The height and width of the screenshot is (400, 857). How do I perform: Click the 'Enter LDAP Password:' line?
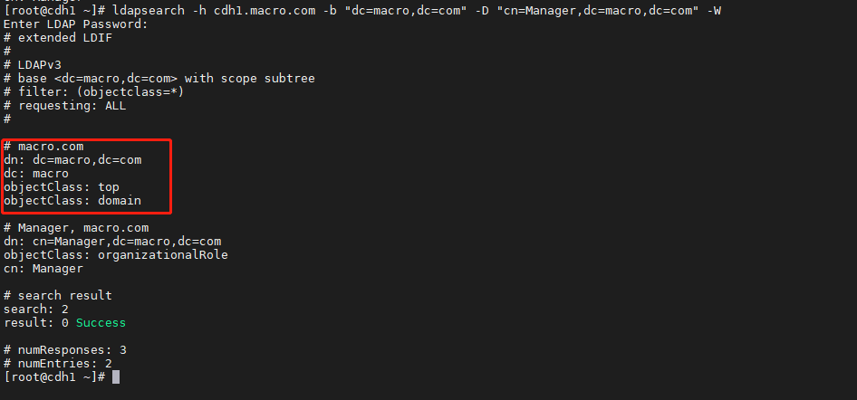tap(76, 24)
